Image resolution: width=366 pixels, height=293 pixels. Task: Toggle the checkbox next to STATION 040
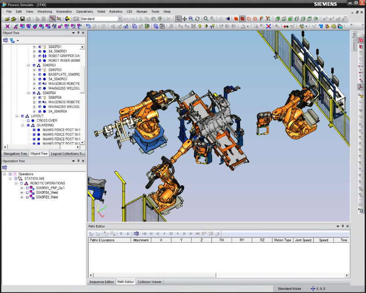tap(16, 179)
